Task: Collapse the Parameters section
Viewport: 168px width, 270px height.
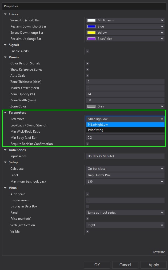Action: coord(5,113)
